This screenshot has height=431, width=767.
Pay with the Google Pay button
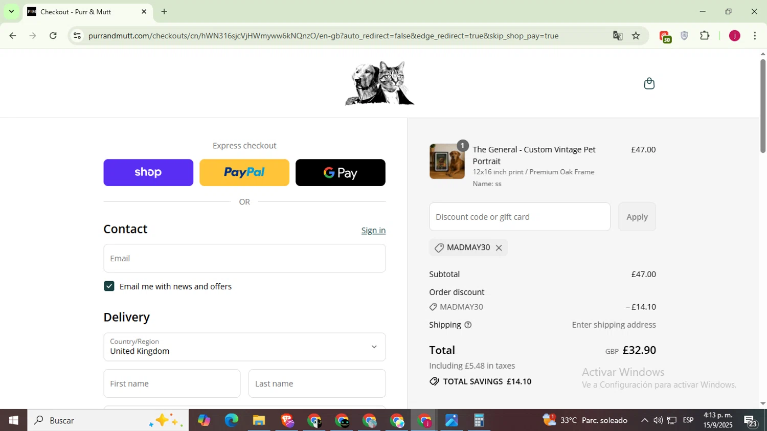click(x=341, y=173)
